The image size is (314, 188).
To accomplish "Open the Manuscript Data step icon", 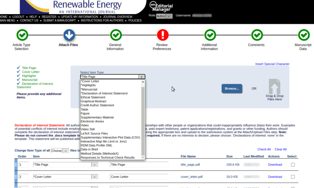I will coord(304,35).
